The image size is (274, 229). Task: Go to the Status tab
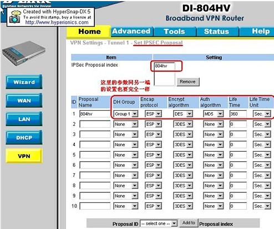(217, 31)
